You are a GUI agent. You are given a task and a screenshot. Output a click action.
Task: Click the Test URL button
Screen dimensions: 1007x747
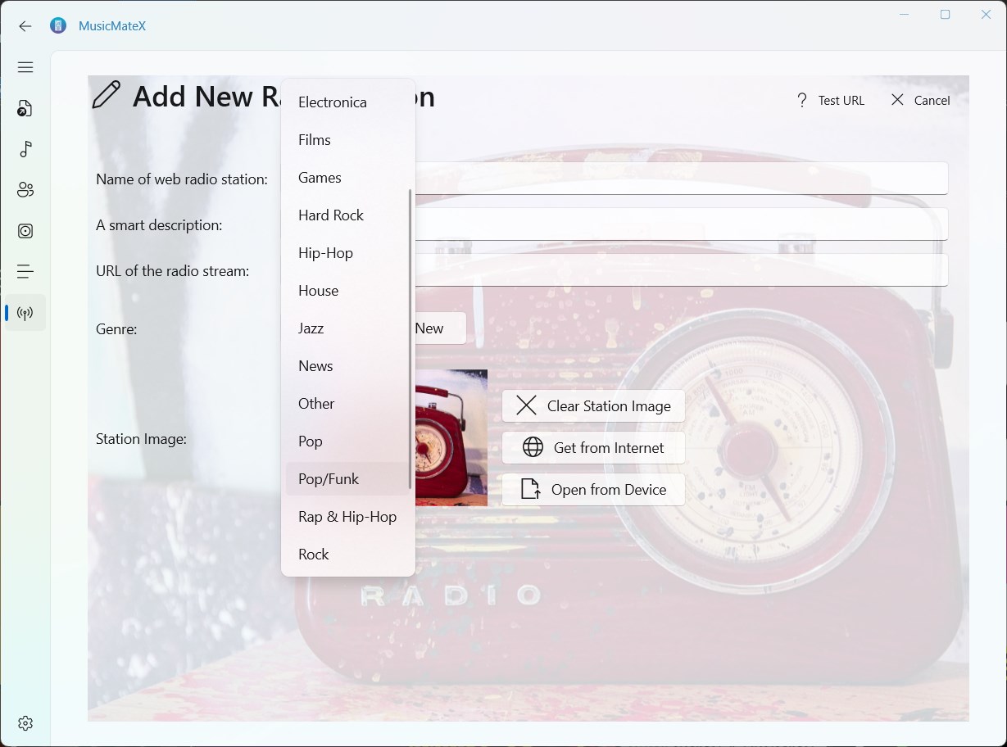[x=830, y=100]
